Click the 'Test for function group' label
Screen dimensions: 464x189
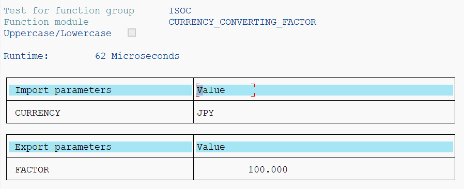tap(69, 11)
